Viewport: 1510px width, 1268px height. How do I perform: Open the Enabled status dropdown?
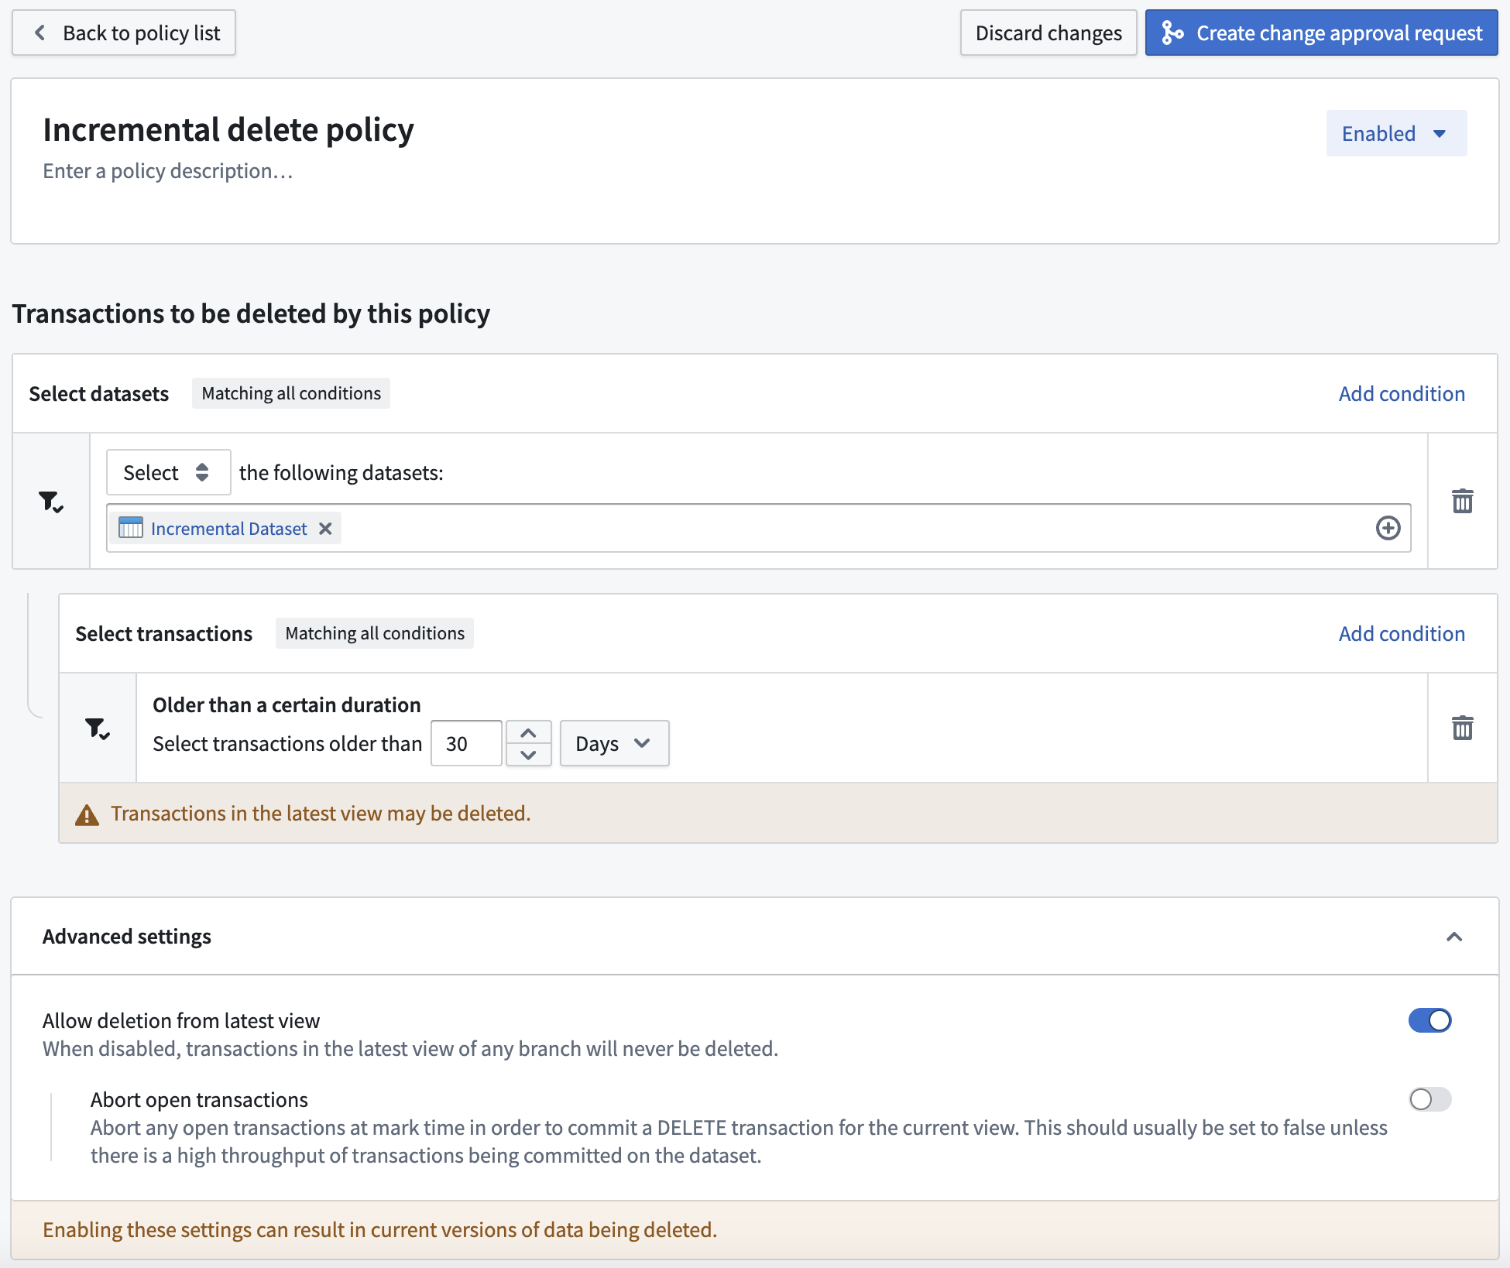(1395, 133)
